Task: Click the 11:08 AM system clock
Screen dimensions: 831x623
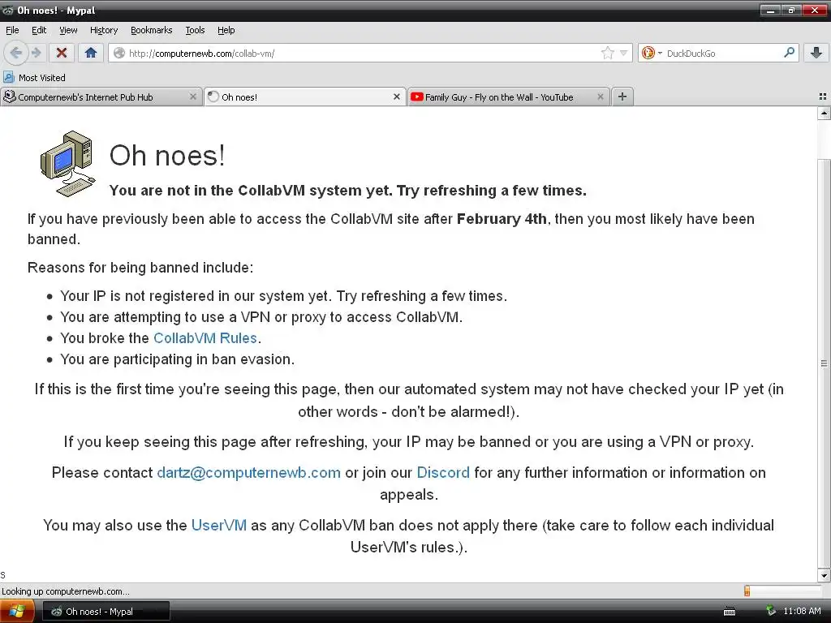Action: click(802, 612)
